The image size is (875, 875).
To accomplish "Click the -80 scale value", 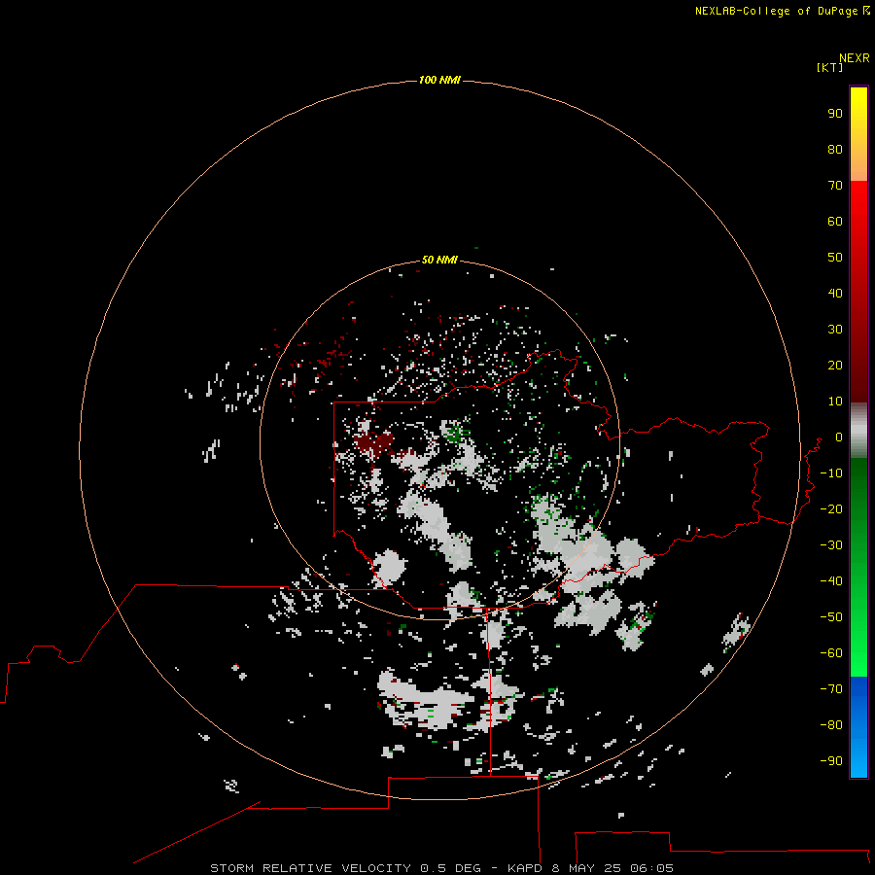I will 831,725.
